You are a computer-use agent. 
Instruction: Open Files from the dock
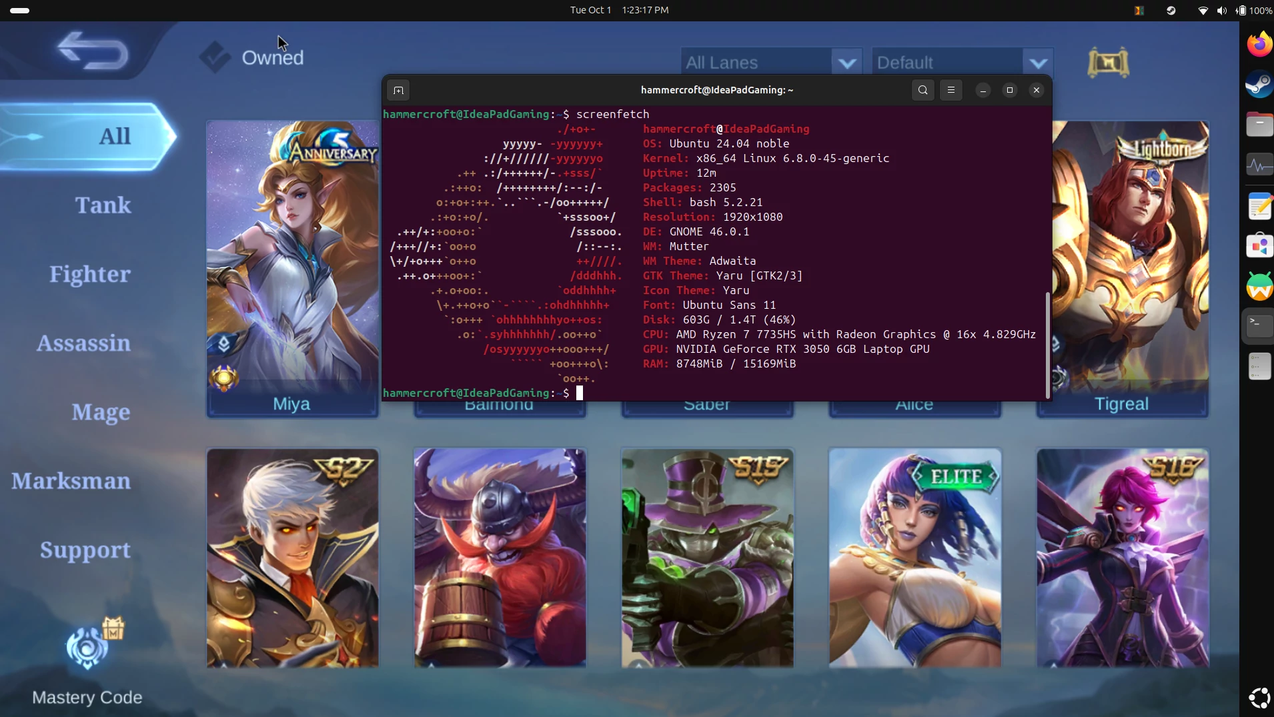1259,125
